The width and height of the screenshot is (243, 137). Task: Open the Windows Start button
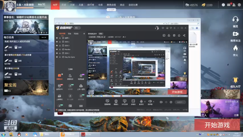point(3,135)
